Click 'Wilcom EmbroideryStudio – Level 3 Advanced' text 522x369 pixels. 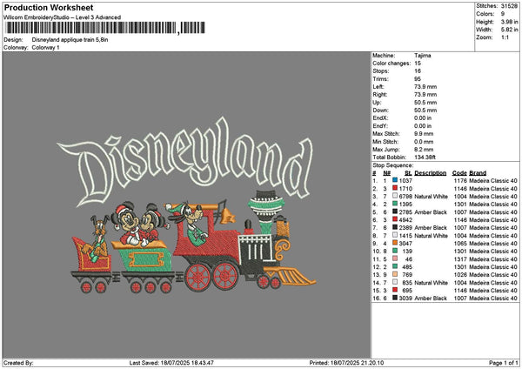pos(63,17)
